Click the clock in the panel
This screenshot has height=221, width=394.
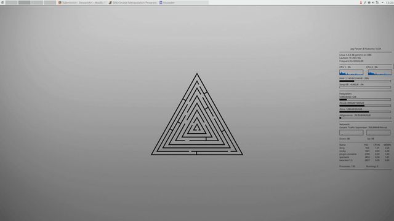point(390,2)
